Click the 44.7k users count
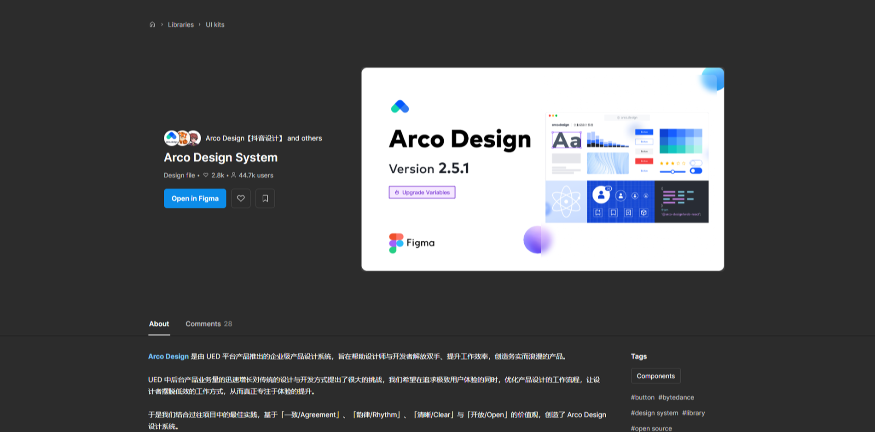This screenshot has width=875, height=432. (x=252, y=176)
